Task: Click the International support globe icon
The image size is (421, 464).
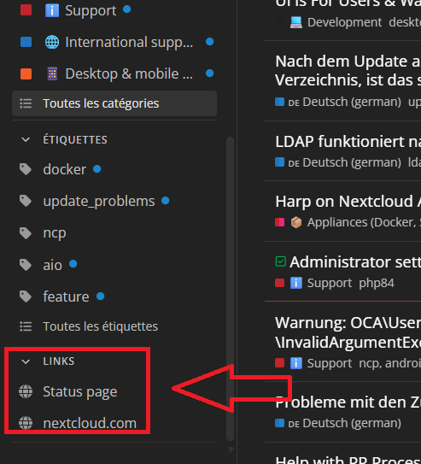Action: click(x=52, y=42)
